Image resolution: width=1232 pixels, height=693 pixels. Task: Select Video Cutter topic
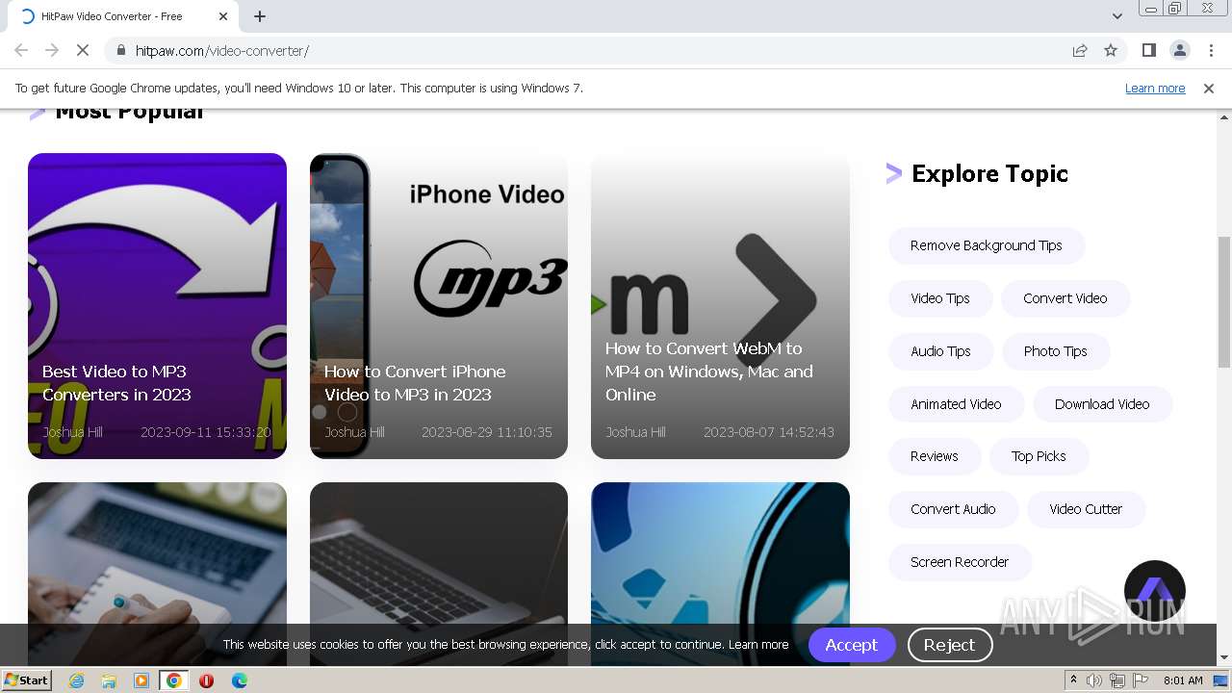(1086, 509)
